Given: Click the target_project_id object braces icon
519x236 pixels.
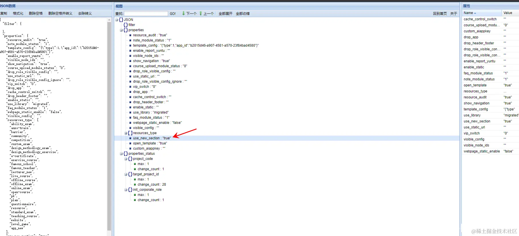Looking at the screenshot, I should click(x=130, y=174).
